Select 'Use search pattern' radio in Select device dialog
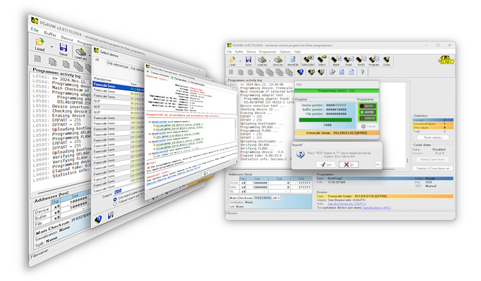 point(115,199)
